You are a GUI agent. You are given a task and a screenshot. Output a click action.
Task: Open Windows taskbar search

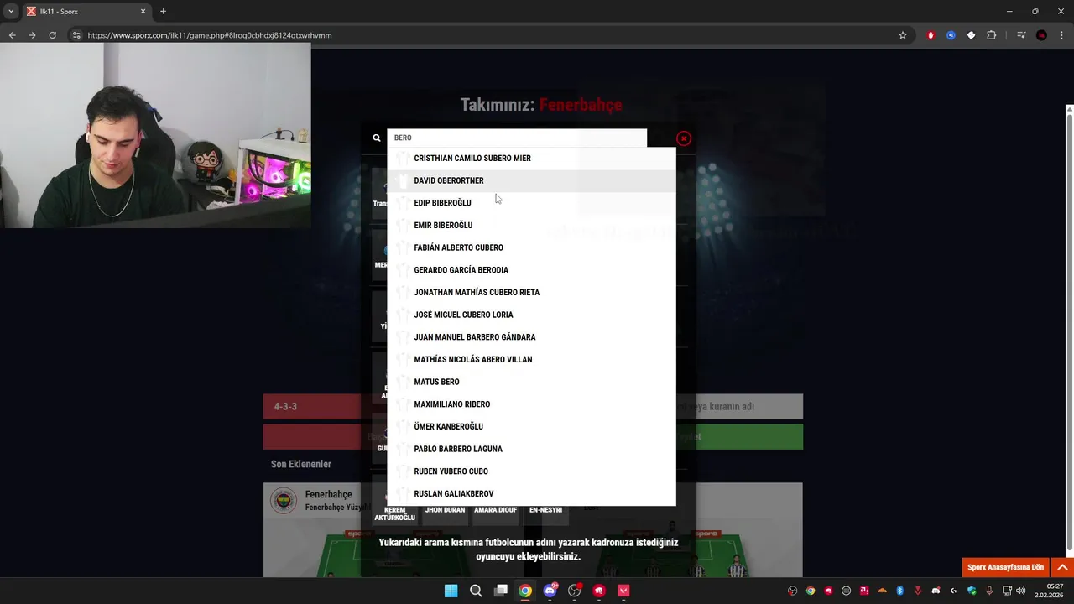(476, 591)
